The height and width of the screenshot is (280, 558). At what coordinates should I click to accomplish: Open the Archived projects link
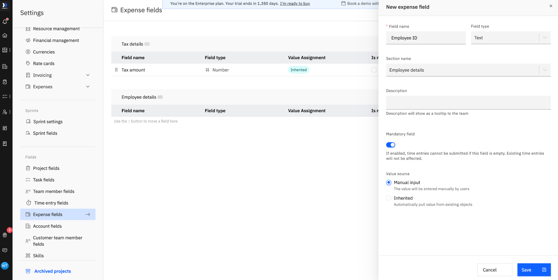[x=53, y=271]
